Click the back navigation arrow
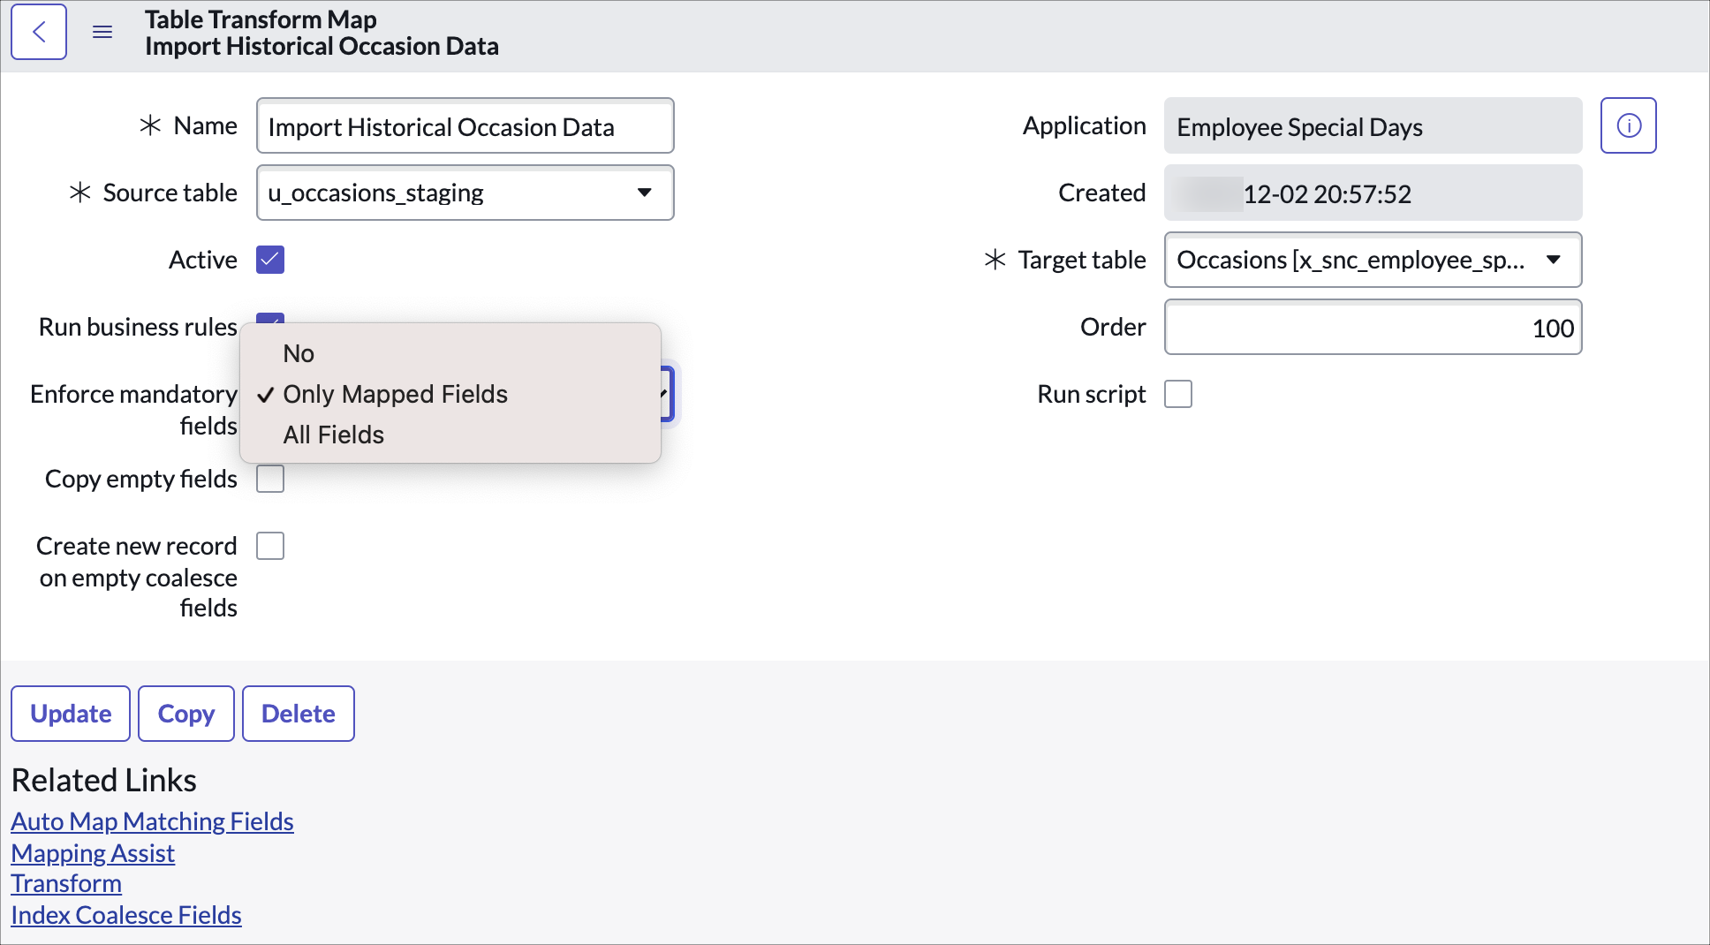The width and height of the screenshot is (1710, 945). pyautogui.click(x=39, y=32)
